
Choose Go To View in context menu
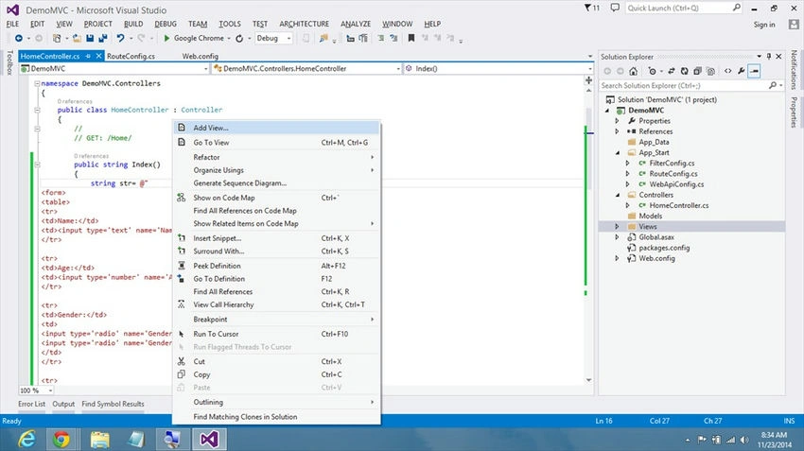tap(276, 143)
